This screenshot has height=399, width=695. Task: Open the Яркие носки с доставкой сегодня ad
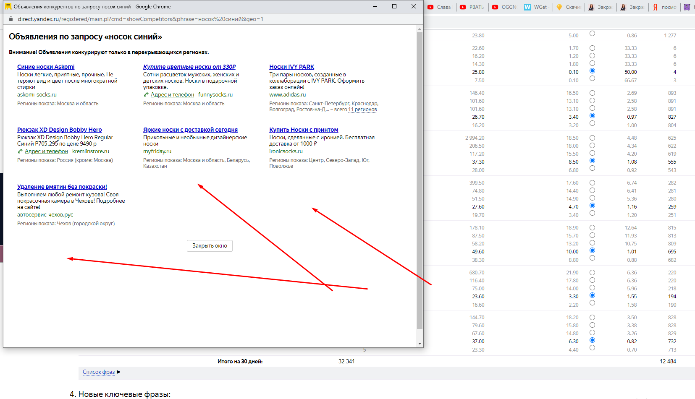coord(190,130)
